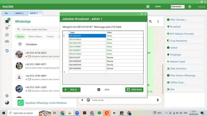Click the MULAI start button
The image size is (207, 116).
[71, 90]
